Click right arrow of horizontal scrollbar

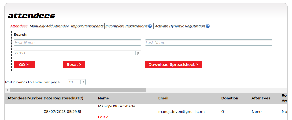coord(284,90)
